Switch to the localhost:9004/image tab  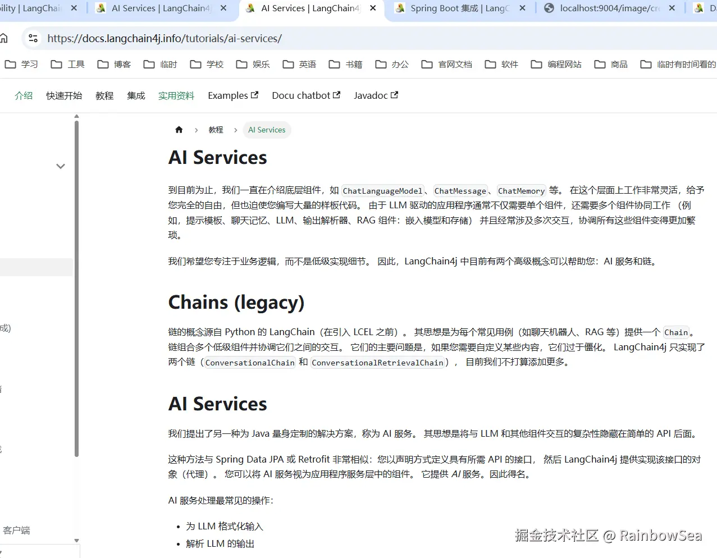coord(609,8)
